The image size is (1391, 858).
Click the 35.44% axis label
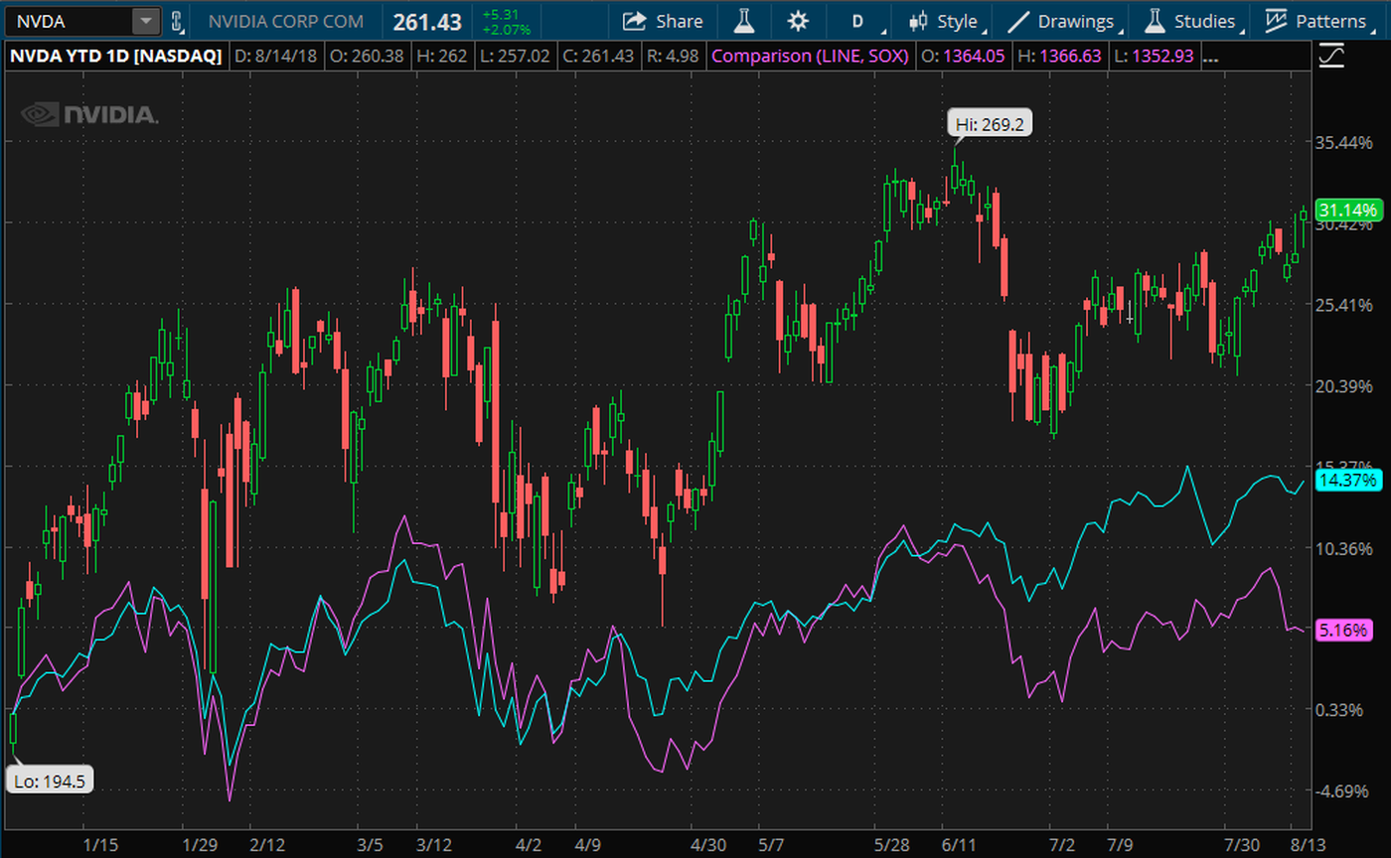click(x=1343, y=142)
